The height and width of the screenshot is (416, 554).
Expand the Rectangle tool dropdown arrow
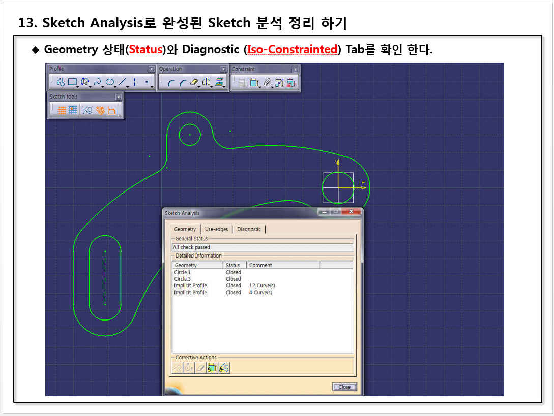pos(78,86)
